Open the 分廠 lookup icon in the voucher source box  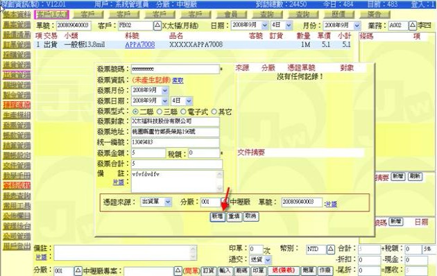tap(224, 202)
